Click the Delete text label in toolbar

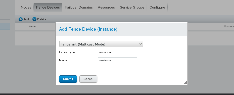[x=42, y=19]
